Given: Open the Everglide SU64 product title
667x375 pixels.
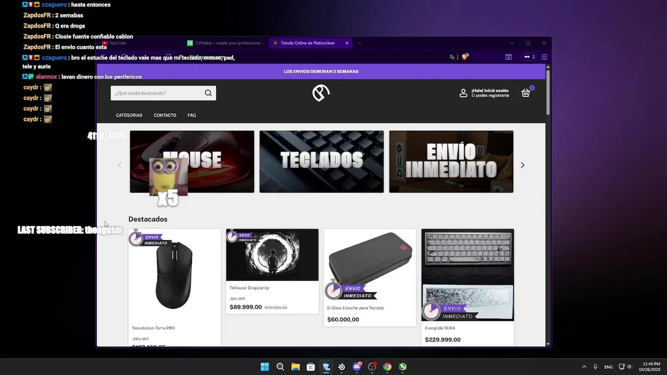Looking at the screenshot, I should point(440,328).
